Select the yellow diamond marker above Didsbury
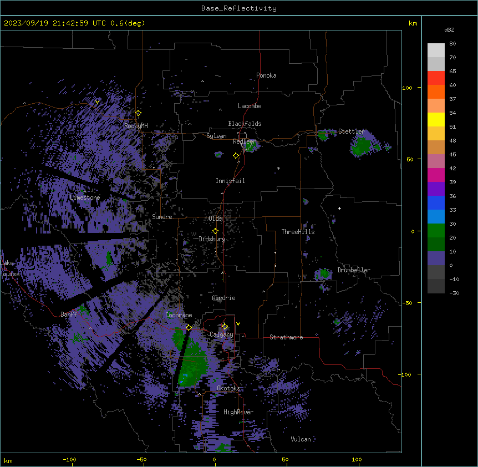Image resolution: width=478 pixels, height=467 pixels. [x=215, y=231]
